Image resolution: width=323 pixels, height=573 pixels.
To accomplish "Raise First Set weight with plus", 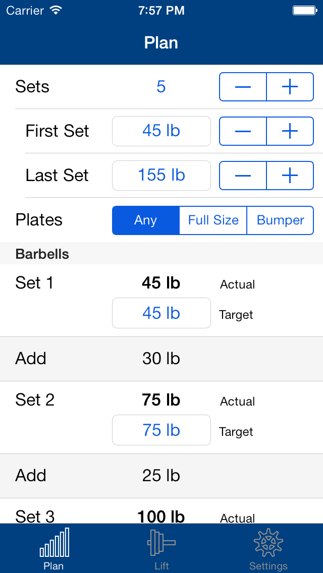I will click(290, 131).
